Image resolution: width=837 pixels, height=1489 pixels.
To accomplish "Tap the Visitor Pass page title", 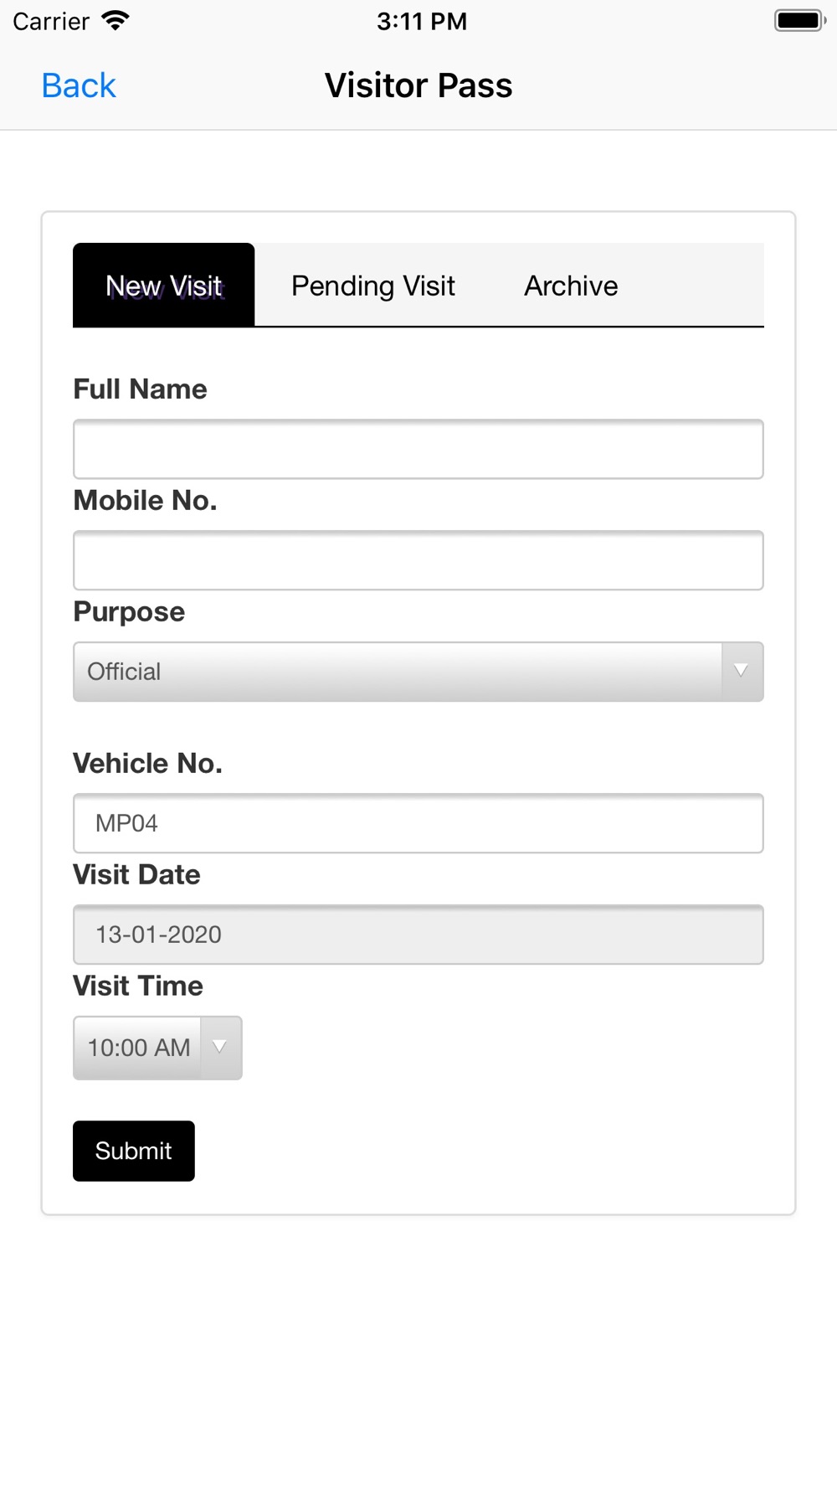I will (418, 85).
